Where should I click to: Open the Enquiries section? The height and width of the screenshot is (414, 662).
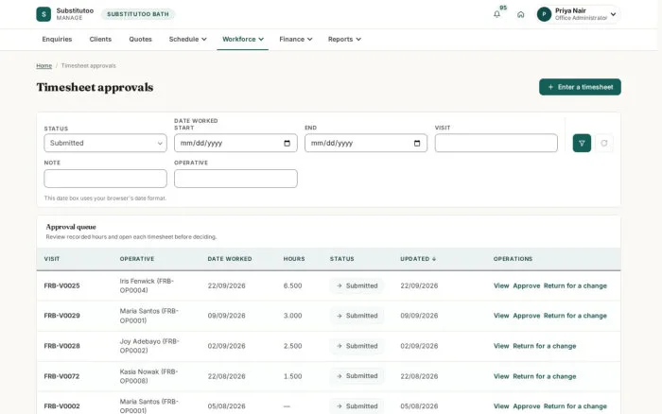(57, 40)
